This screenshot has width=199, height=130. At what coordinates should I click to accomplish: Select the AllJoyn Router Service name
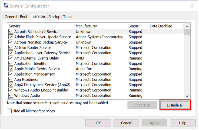33,48
